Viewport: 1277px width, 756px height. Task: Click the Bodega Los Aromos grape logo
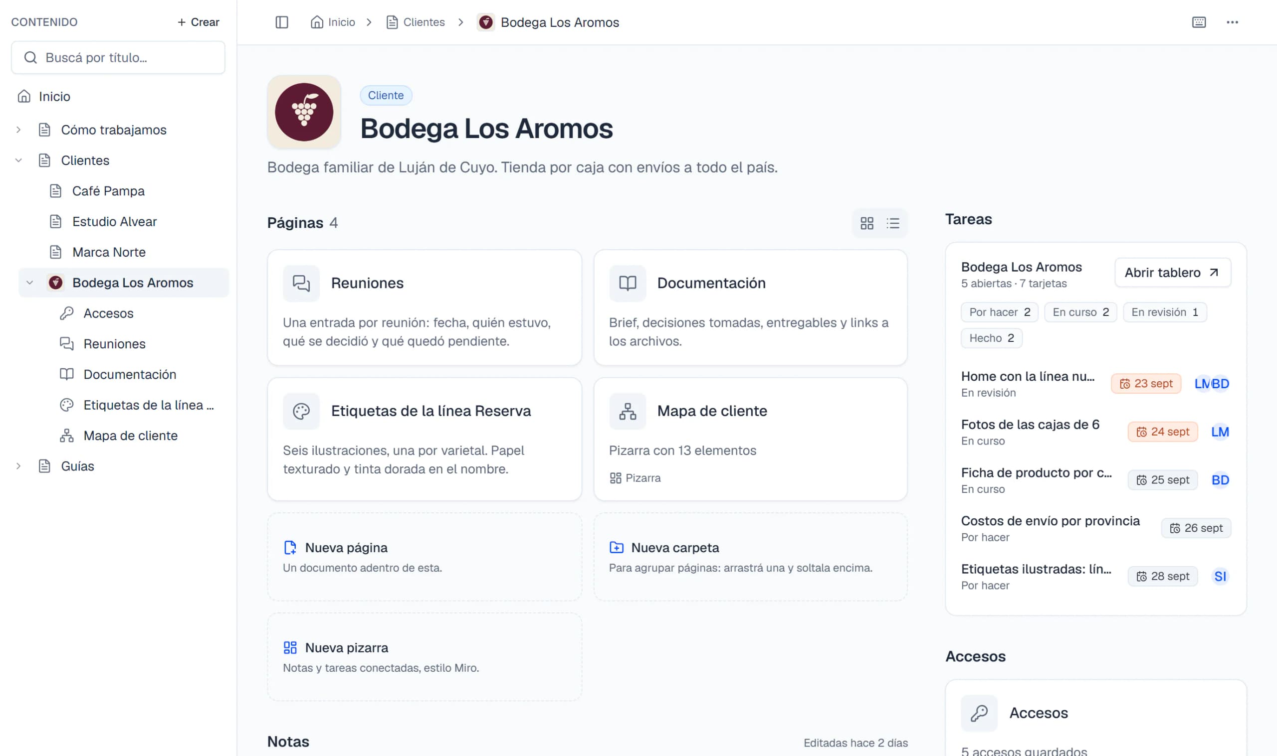[304, 112]
